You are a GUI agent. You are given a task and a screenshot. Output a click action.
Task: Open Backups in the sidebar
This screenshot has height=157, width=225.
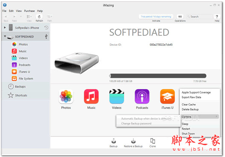[x=20, y=87]
